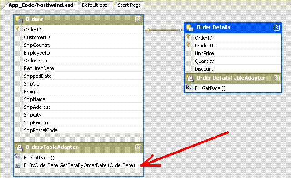Screen dimensions: 291x178
Task: Collapse the OrdersTableAdapter section
Action: pos(138,147)
